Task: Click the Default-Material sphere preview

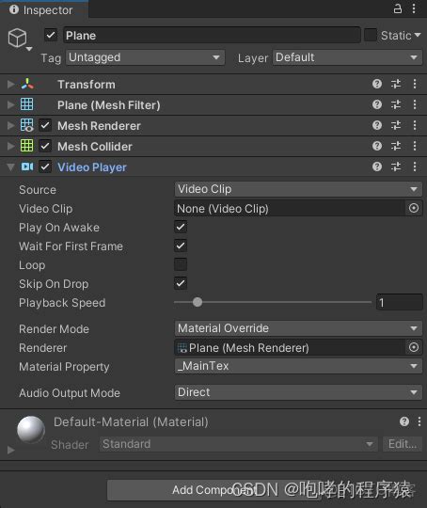Action: click(31, 430)
